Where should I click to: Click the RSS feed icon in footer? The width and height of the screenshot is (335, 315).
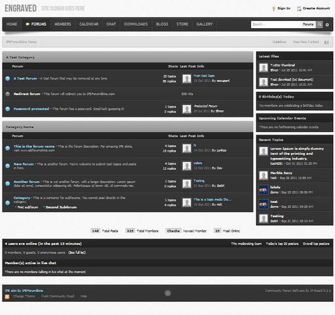pyautogui.click(x=7, y=297)
